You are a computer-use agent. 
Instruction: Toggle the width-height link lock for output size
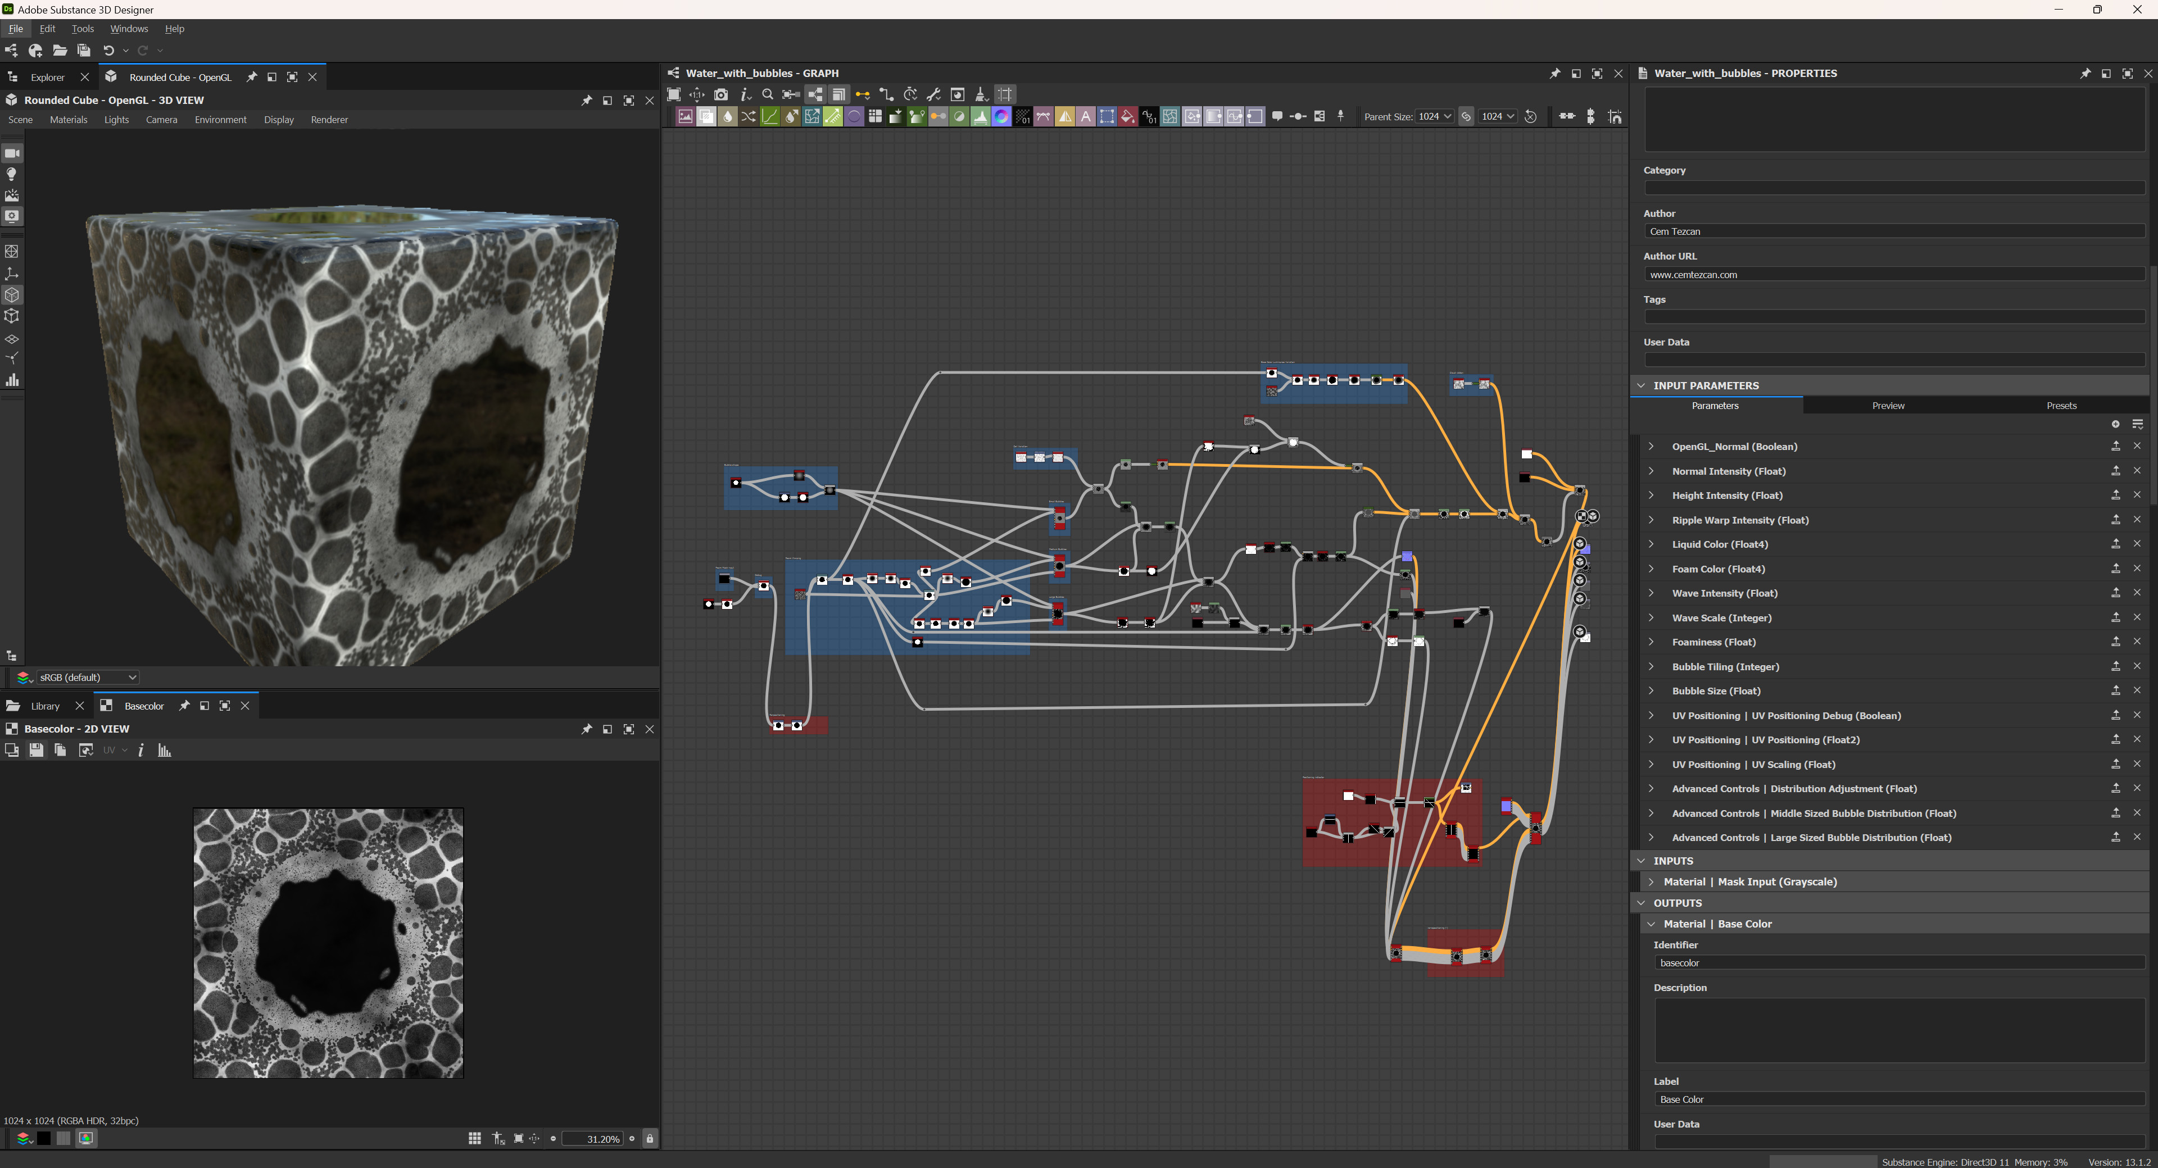tap(1466, 116)
